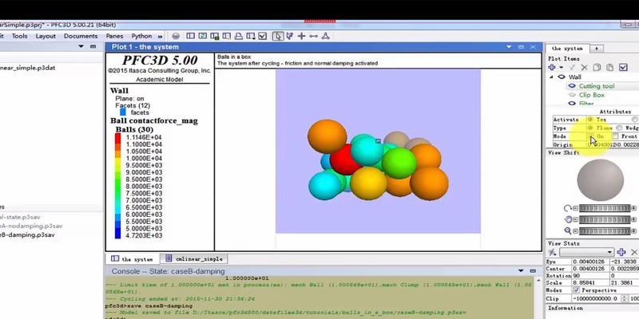This screenshot has width=639, height=319.
Task: Expand hidden toolbar items via double chevron
Action: [160, 36]
